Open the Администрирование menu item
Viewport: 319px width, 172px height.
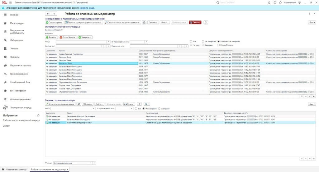tap(20, 99)
